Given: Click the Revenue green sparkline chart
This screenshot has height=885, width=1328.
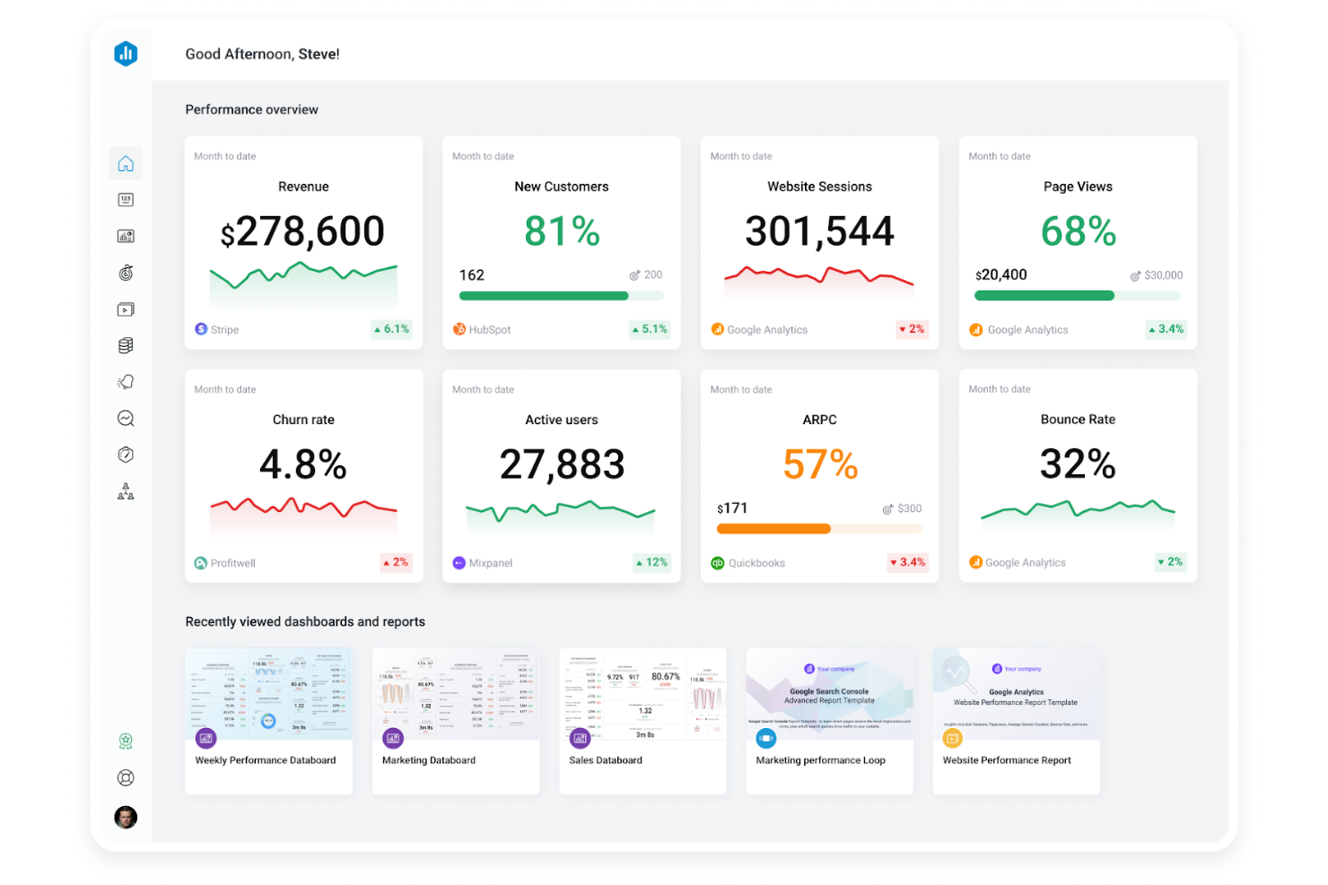Looking at the screenshot, I should click(x=303, y=285).
